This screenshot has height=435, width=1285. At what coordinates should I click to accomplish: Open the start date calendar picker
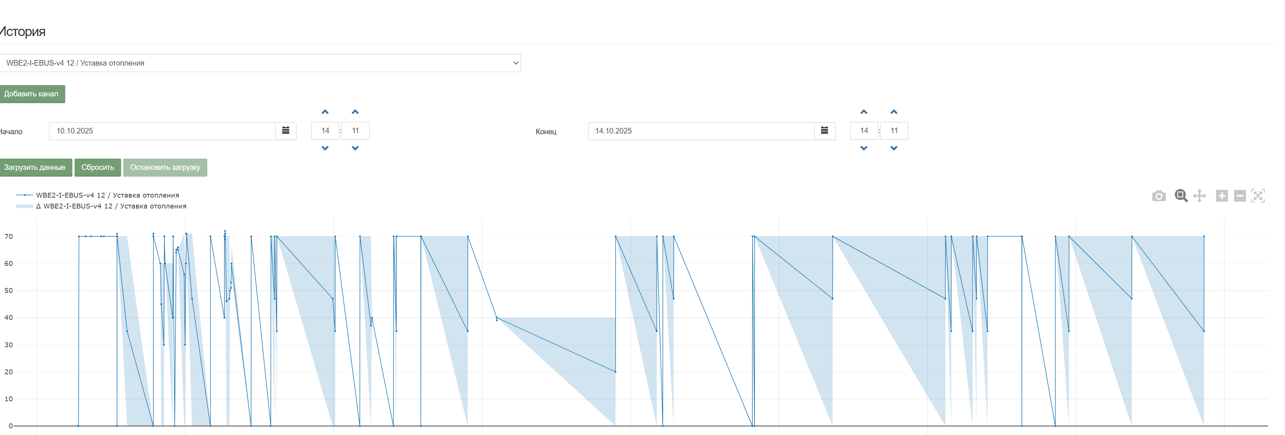point(286,131)
